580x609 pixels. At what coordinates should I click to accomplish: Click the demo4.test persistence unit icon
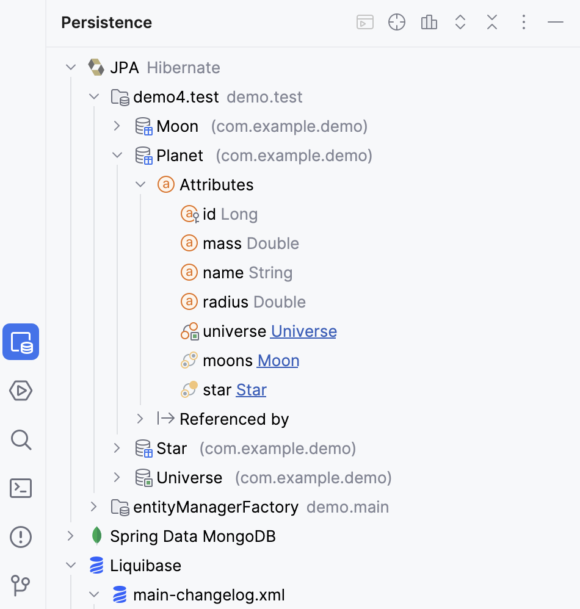pos(120,97)
